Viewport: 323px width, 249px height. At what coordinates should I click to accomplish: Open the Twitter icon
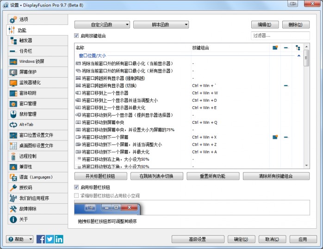50,239
